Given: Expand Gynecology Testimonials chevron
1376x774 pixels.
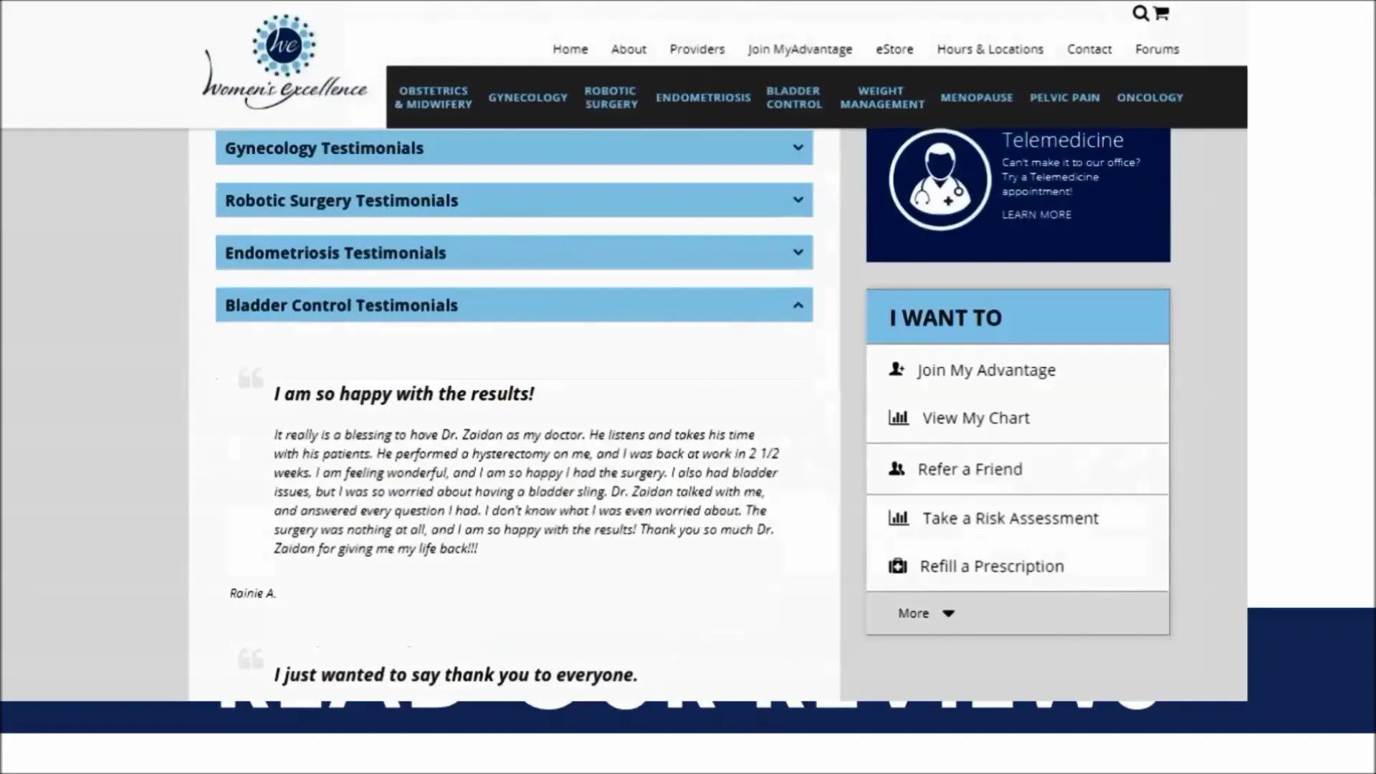Looking at the screenshot, I should [798, 148].
